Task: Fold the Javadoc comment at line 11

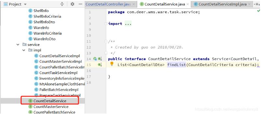Action: coord(106,41)
